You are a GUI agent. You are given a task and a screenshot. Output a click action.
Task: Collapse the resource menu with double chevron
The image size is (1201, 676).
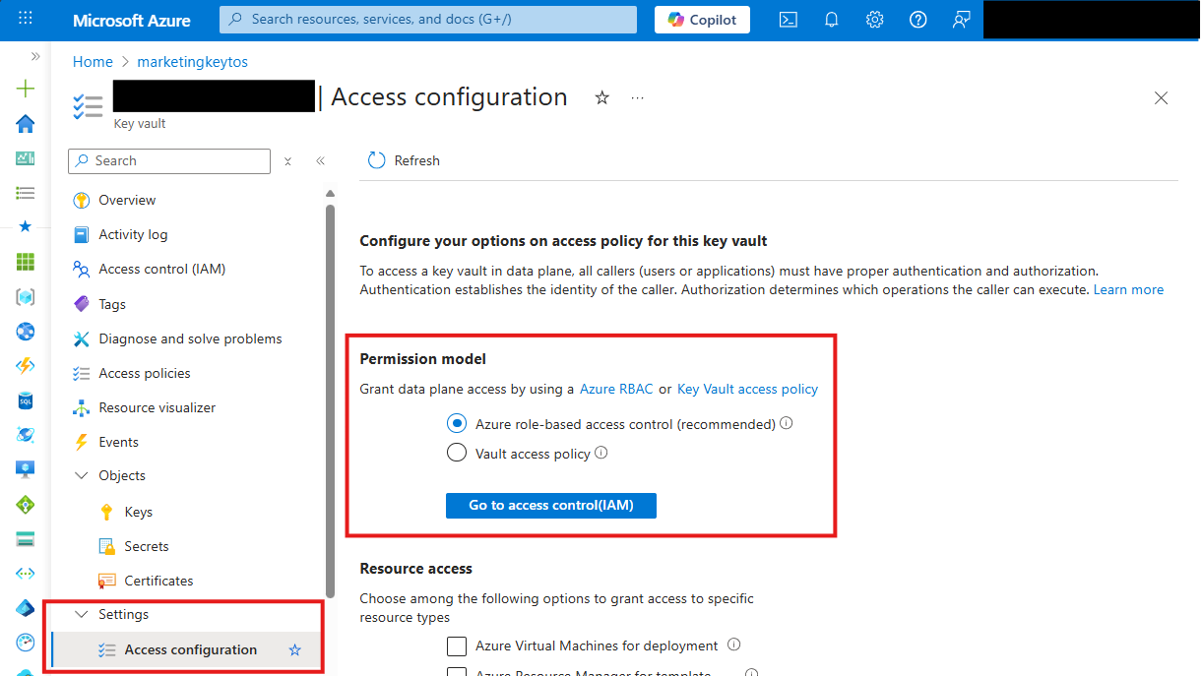320,161
